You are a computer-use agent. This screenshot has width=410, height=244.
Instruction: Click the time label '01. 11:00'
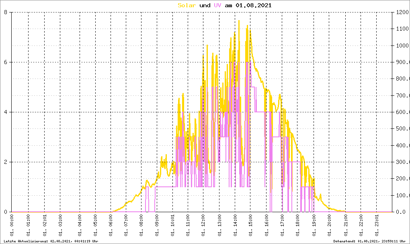[x=188, y=225]
